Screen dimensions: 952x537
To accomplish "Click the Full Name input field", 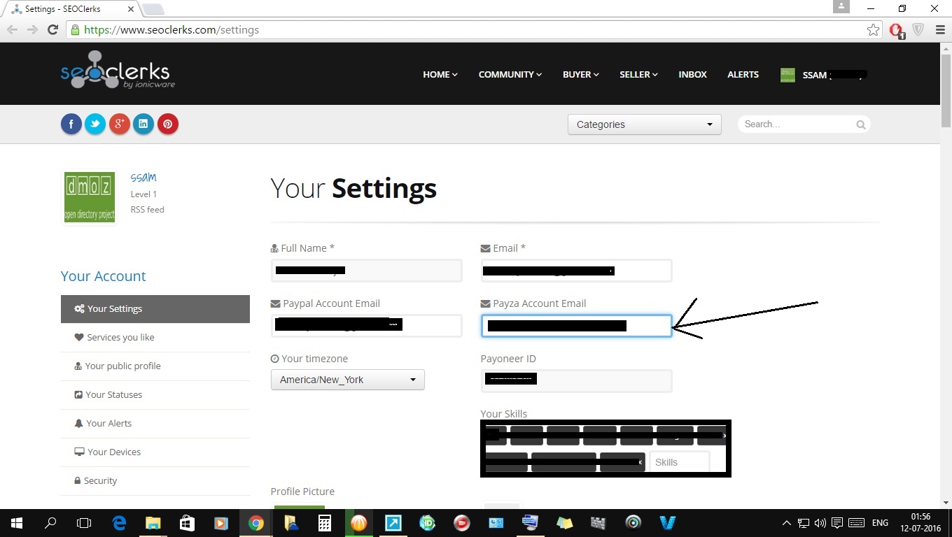I will coord(367,271).
